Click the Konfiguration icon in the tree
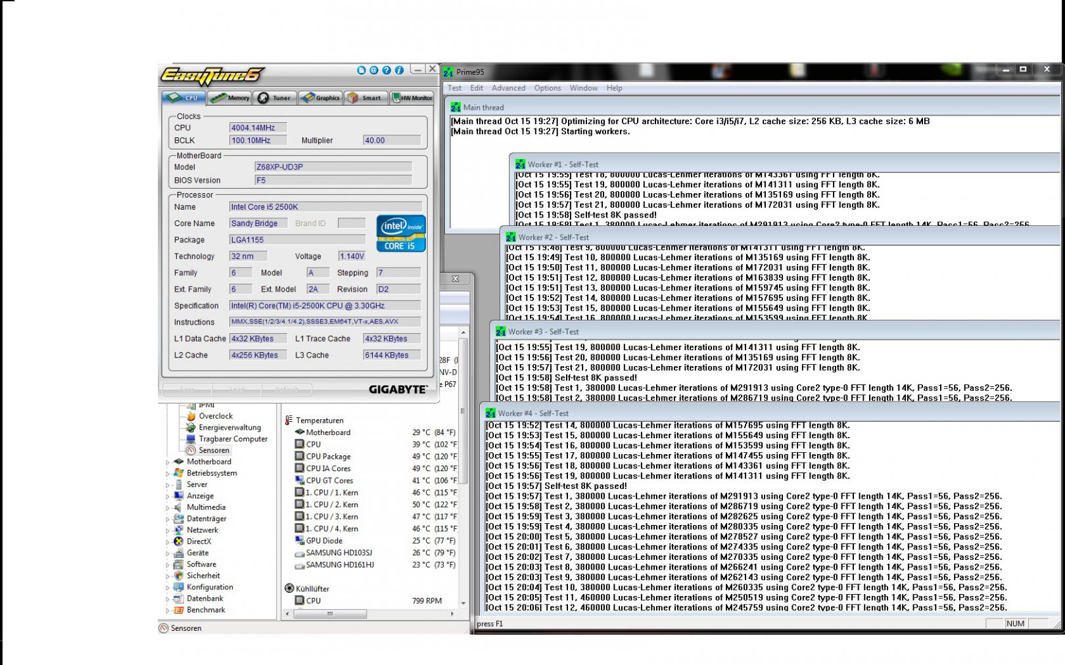 178,587
